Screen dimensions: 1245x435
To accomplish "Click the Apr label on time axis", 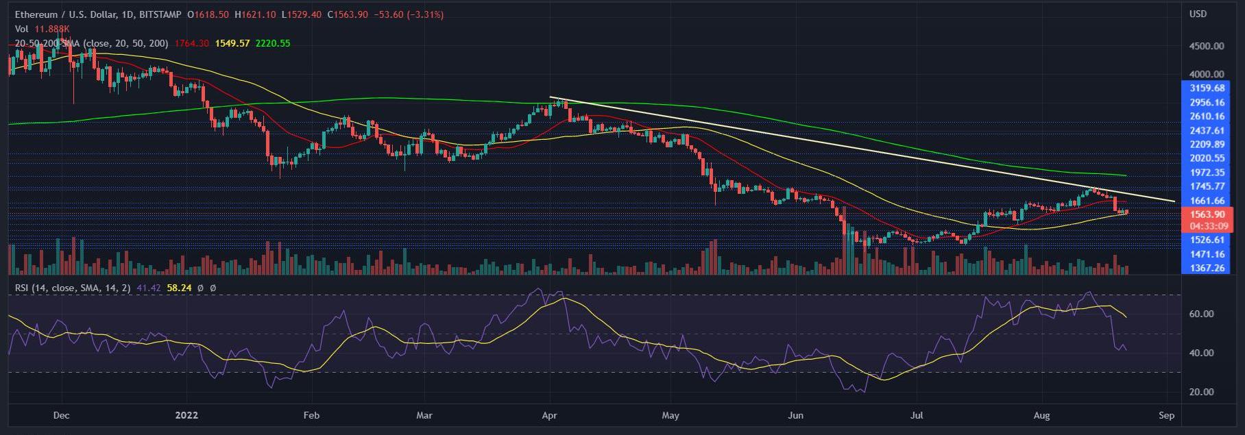I will click(549, 415).
